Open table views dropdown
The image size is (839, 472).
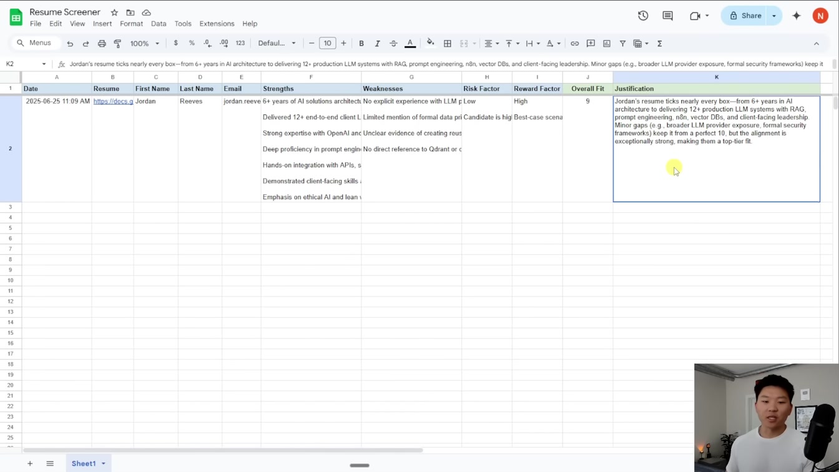pyautogui.click(x=641, y=43)
